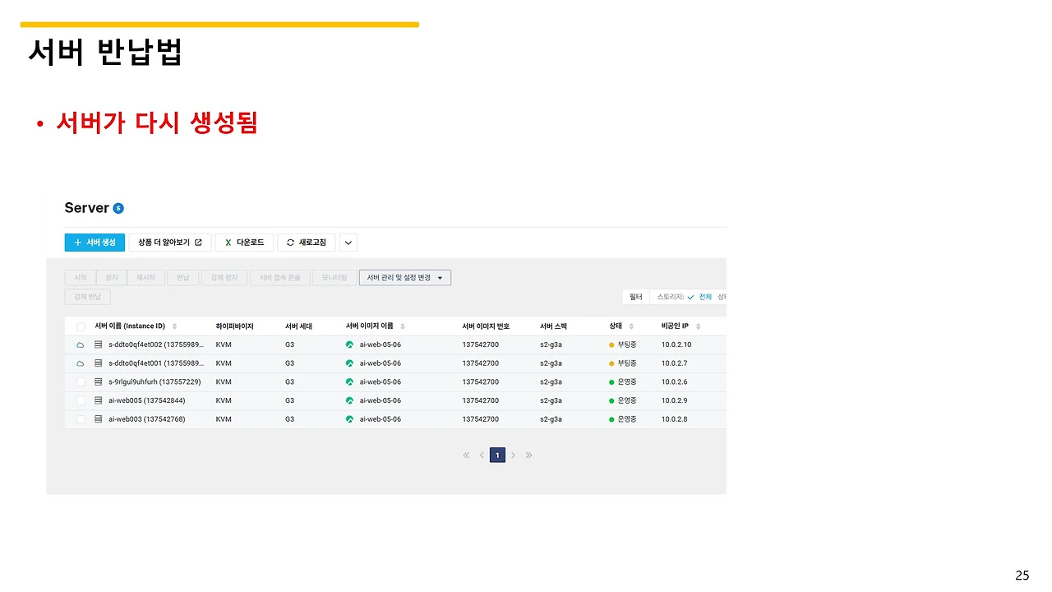The width and height of the screenshot is (1052, 592).
Task: Click server stack icon for s-9rlgul9uhfurh
Action: 99,382
